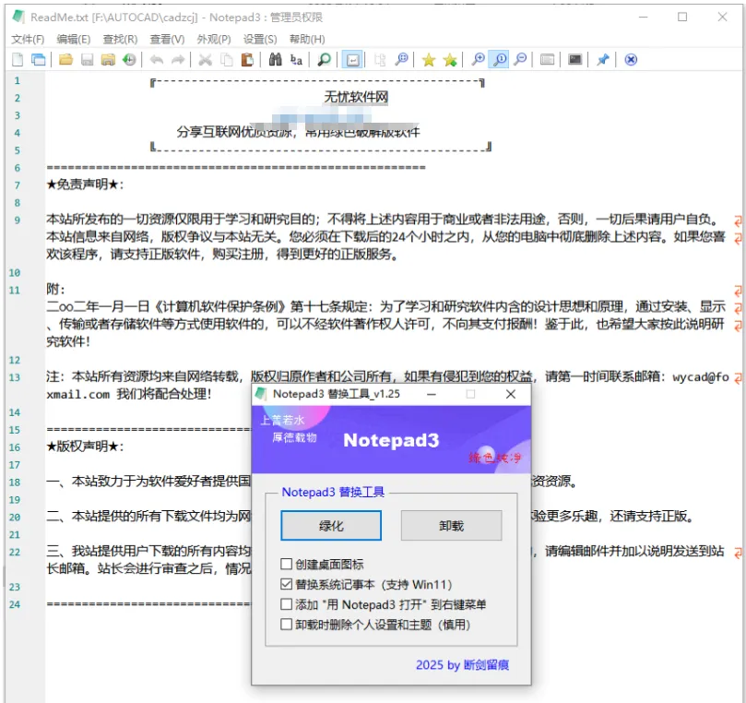Click the black console-style toolbar icon

pos(574,59)
